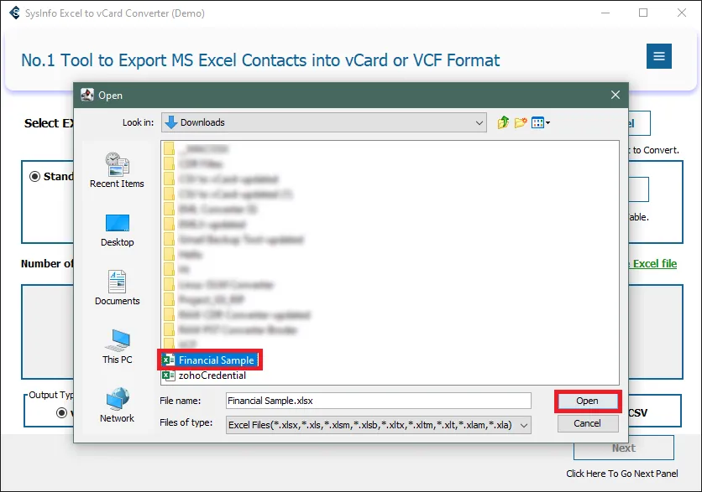Click the Excel file link

point(654,264)
